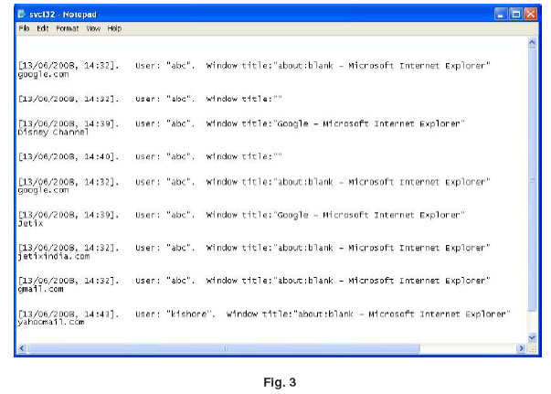Click the Notepad icon in the title bar
Viewport: 551px width, 394px height.
tap(22, 15)
